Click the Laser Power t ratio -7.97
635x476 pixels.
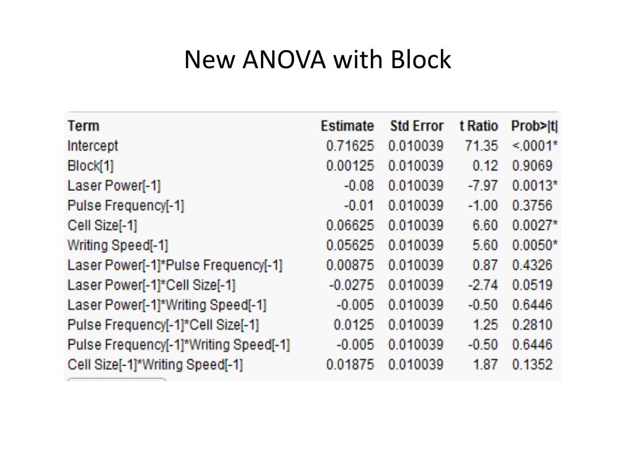point(482,185)
